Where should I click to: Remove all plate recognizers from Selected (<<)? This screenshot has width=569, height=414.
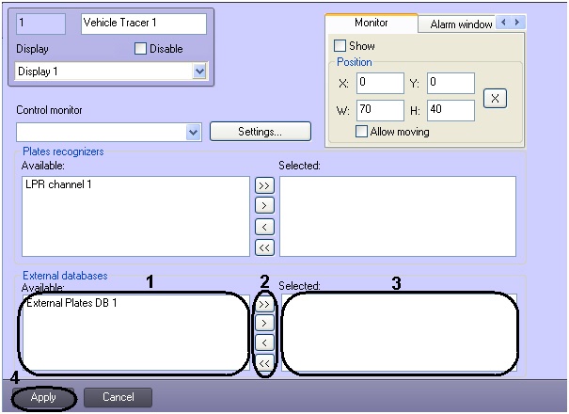(264, 247)
